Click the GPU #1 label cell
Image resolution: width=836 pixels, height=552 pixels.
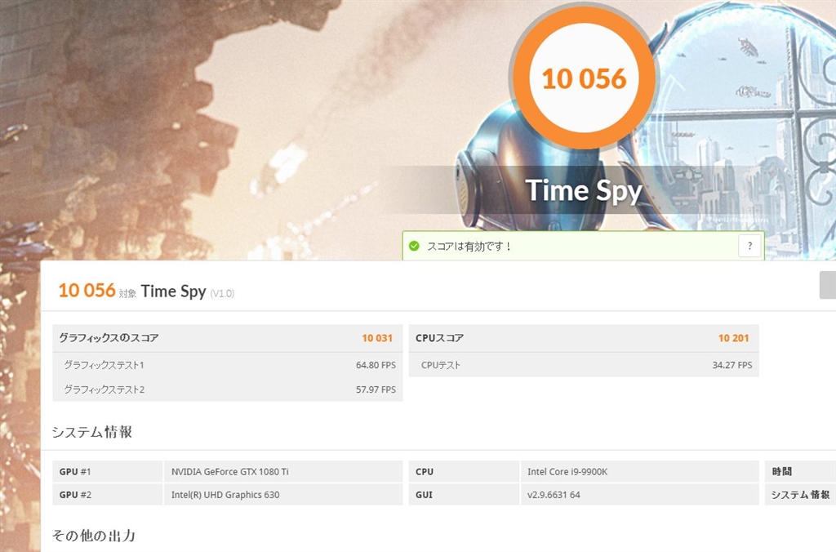107,471
